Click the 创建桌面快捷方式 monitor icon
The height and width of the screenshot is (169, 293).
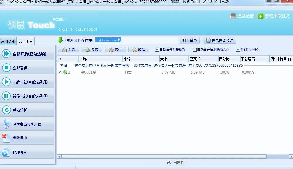(x=6, y=124)
